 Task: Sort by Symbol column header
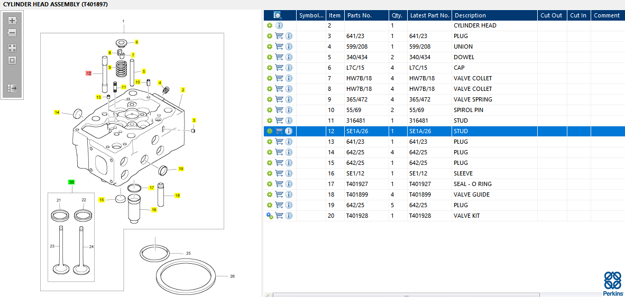(x=311, y=15)
